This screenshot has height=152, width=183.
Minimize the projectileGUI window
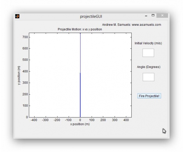[146, 16]
